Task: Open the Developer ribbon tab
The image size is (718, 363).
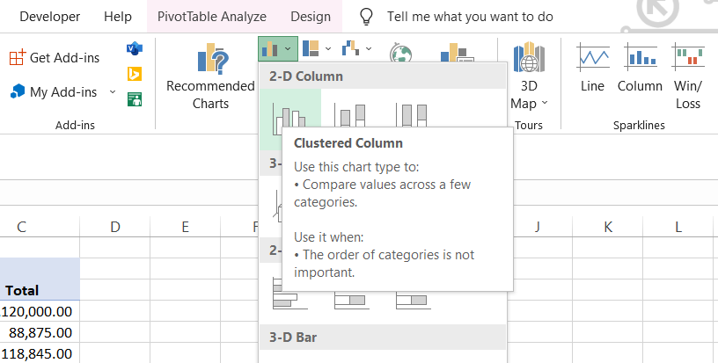Action: [49, 17]
